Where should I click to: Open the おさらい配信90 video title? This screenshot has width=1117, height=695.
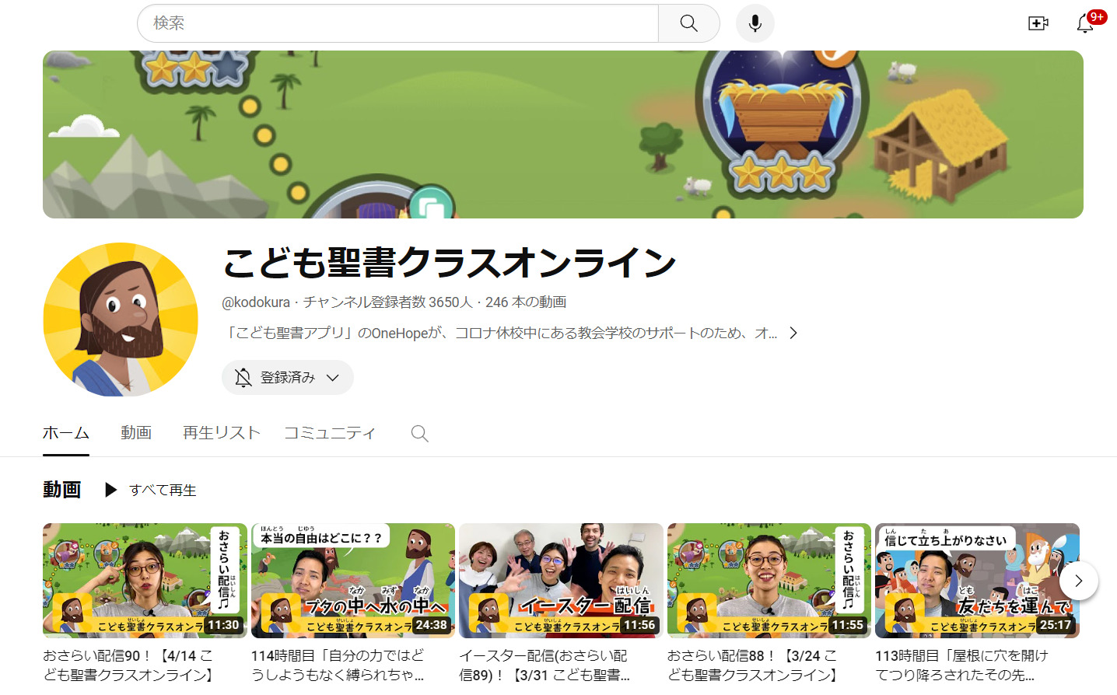click(128, 665)
